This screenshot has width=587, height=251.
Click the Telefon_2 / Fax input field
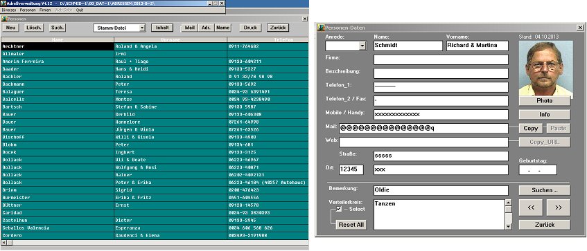click(x=441, y=101)
